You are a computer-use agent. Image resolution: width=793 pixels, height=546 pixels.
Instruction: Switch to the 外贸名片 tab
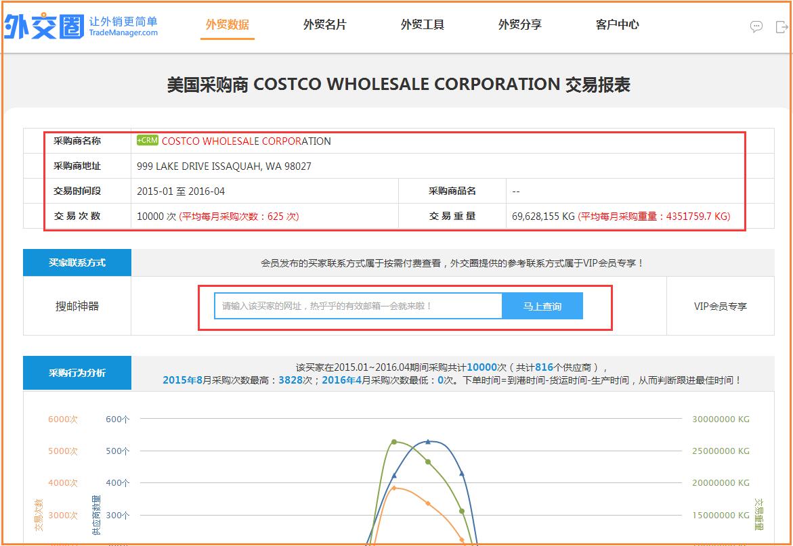tap(324, 24)
